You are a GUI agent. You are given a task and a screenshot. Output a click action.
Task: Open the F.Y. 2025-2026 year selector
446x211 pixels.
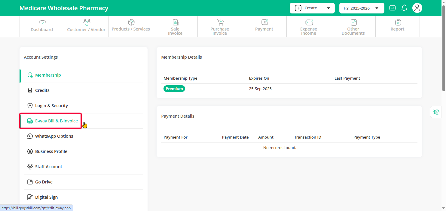pyautogui.click(x=362, y=8)
